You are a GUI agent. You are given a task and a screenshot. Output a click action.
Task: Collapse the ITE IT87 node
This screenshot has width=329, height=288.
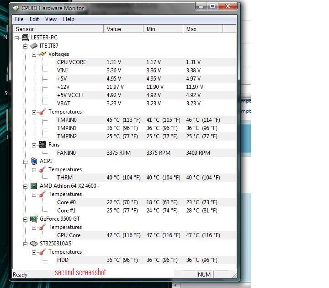[26, 46]
